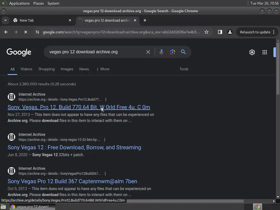This screenshot has height=210, width=280.
Task: Bookmark this page with the star icon
Action: [206, 32]
